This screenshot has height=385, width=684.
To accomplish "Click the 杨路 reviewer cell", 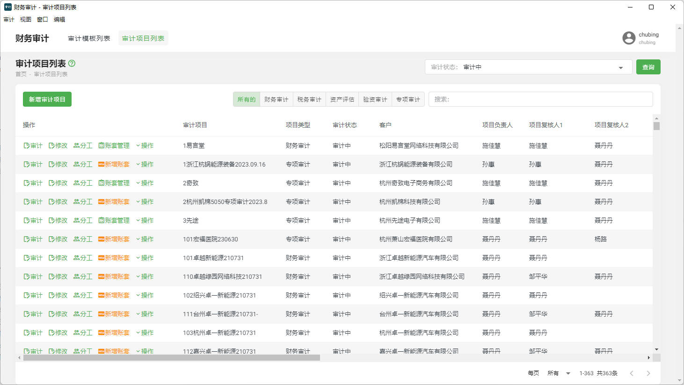I will pos(601,239).
